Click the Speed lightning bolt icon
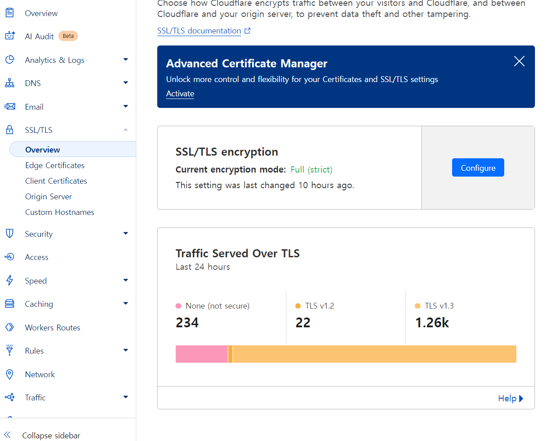 click(9, 280)
